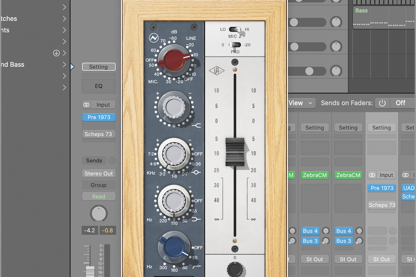
Task: Click the low shelf curve icon on the plugin
Action: [196, 219]
